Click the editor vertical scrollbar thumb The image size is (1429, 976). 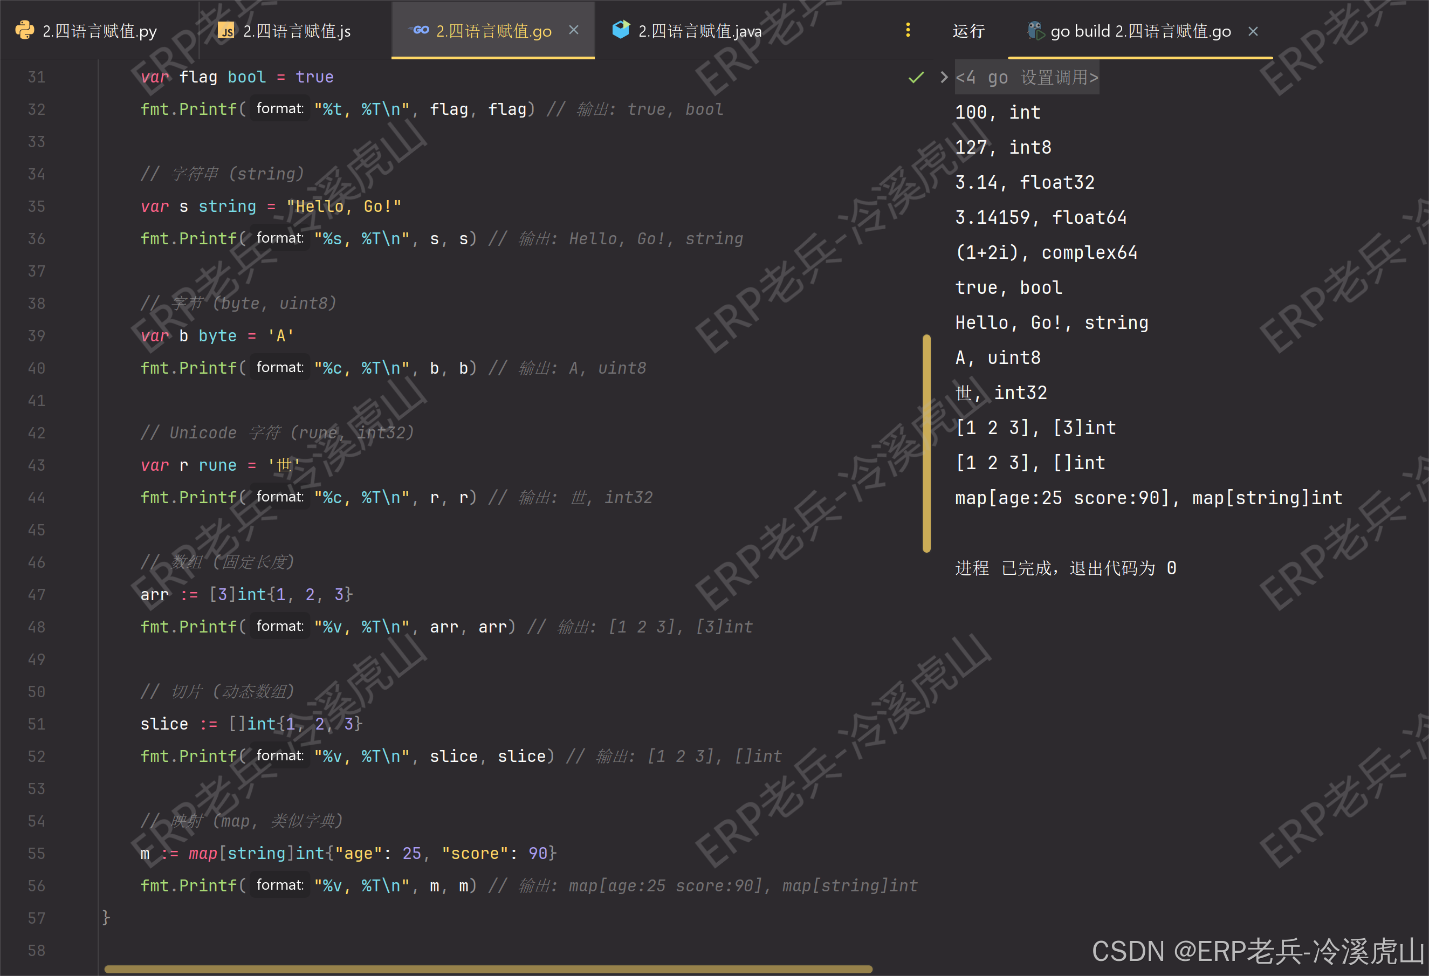pos(926,443)
